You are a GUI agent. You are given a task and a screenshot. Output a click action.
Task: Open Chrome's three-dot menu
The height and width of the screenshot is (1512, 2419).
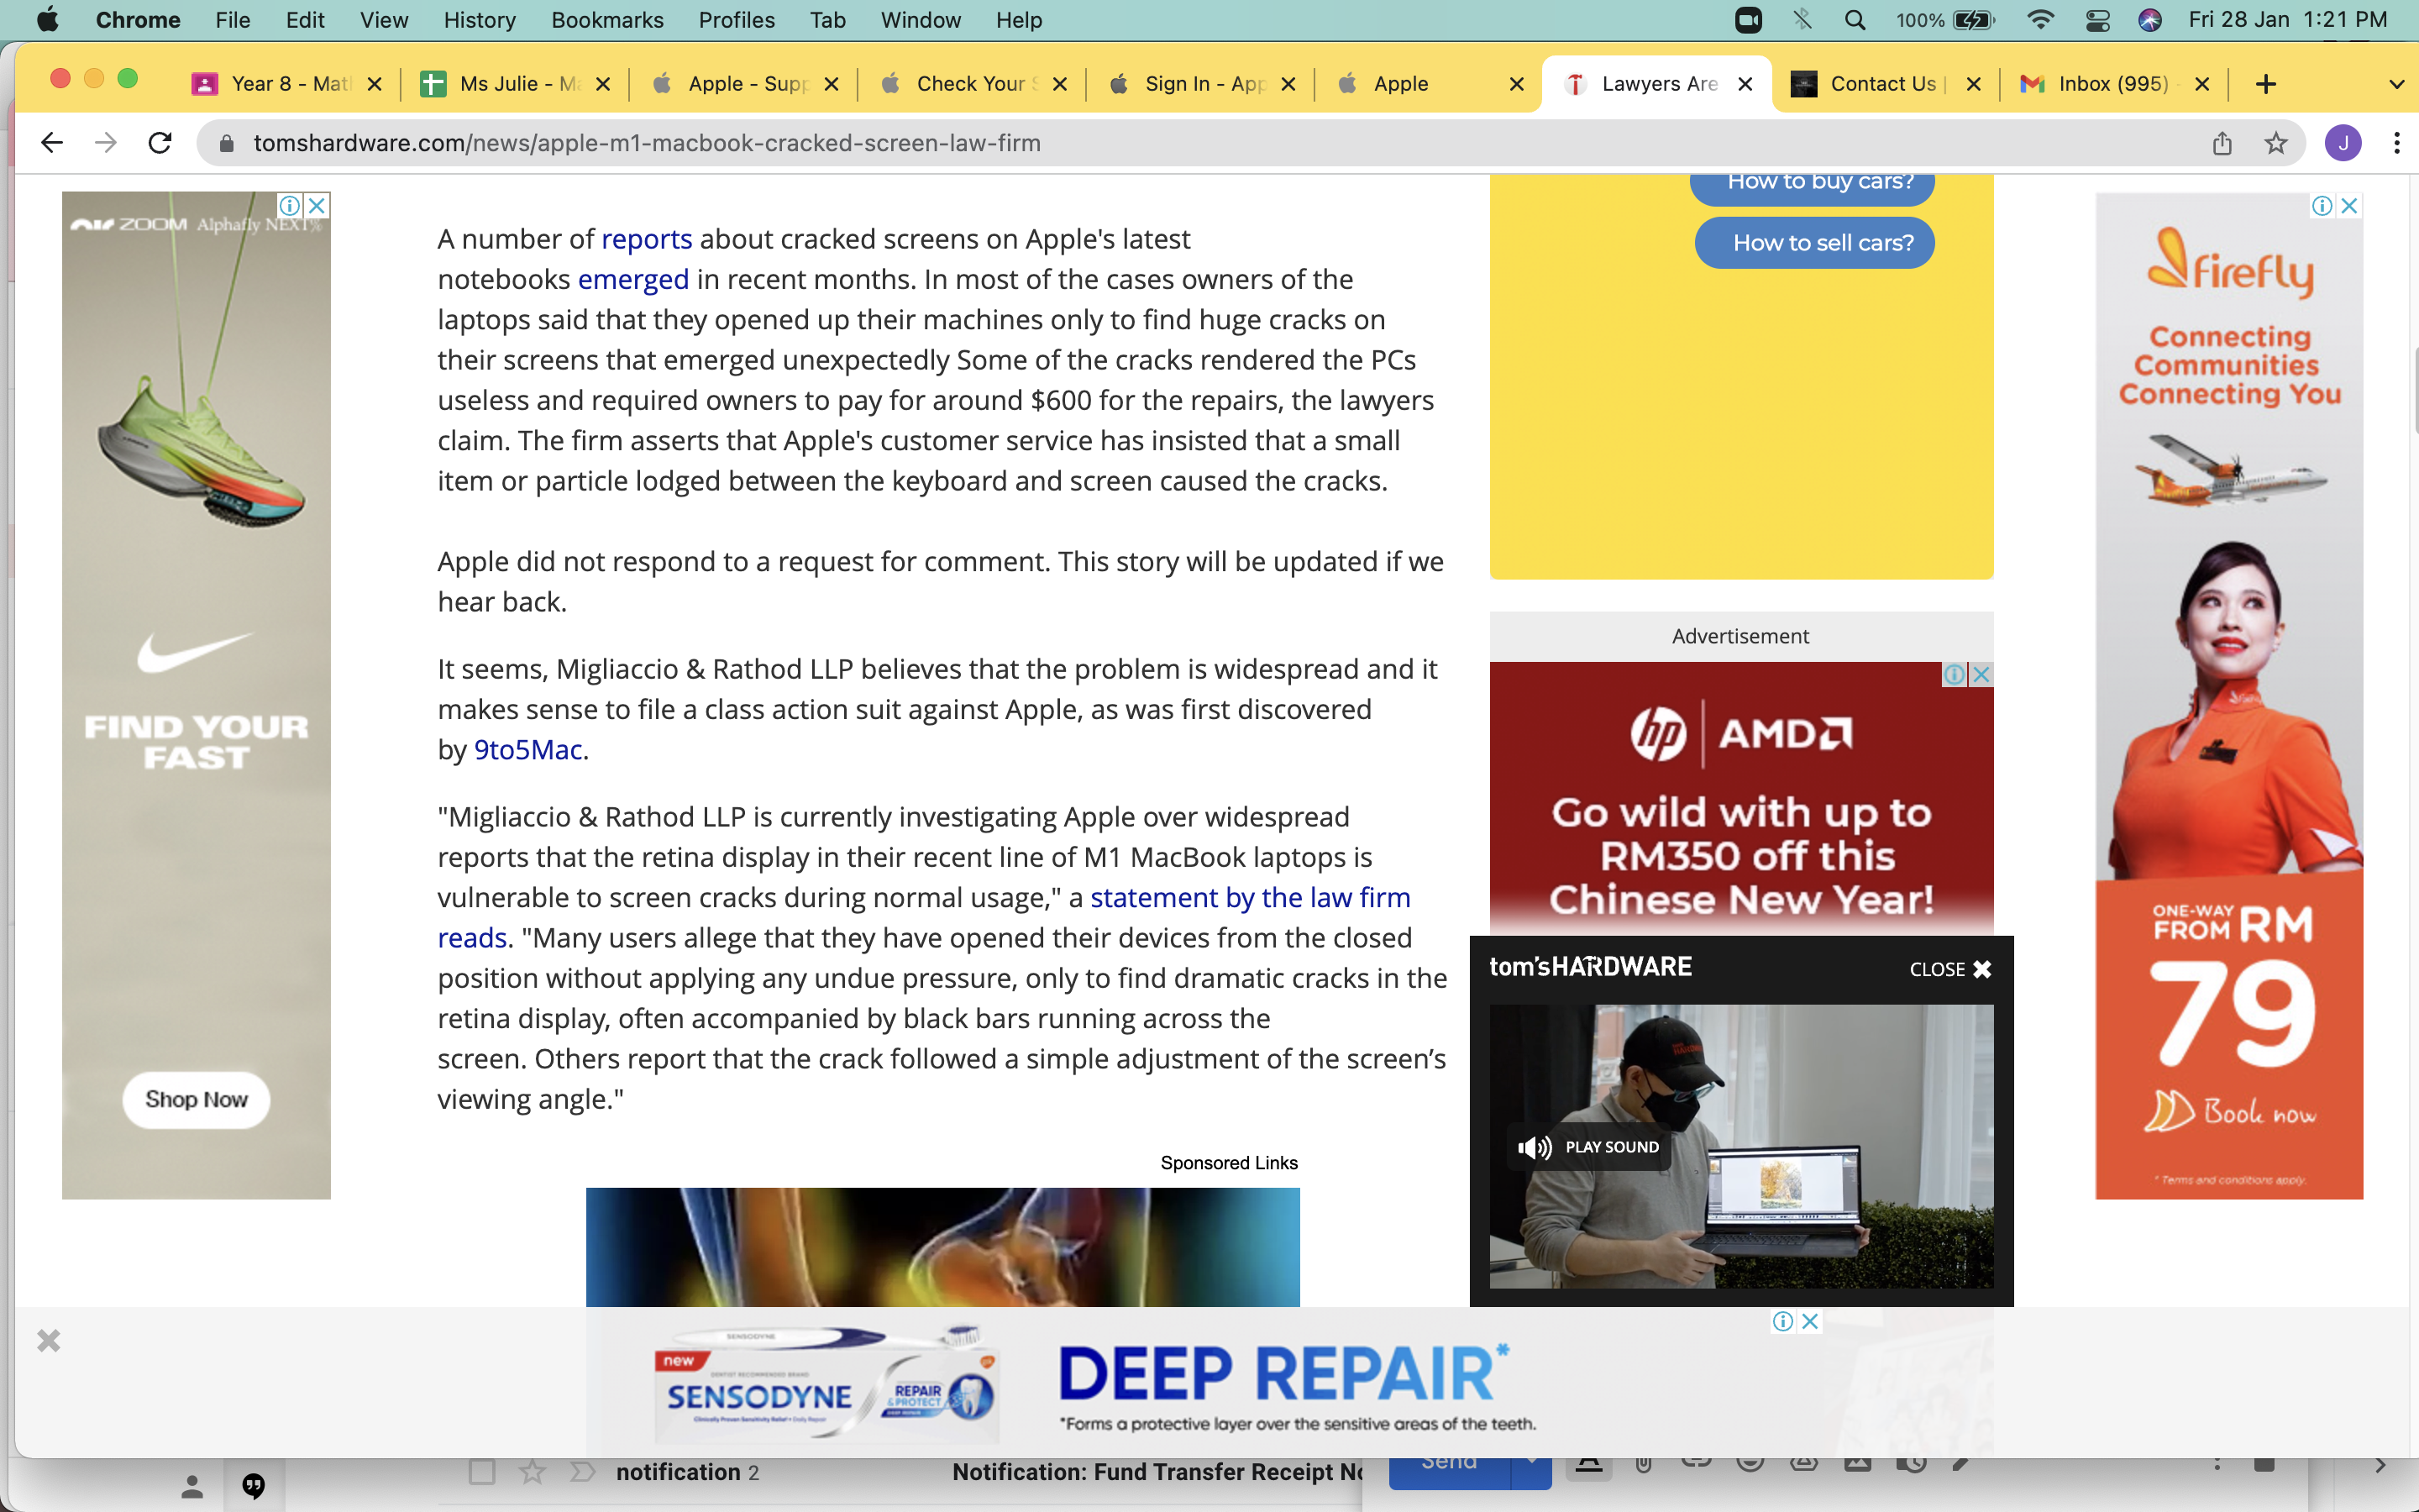(2396, 143)
